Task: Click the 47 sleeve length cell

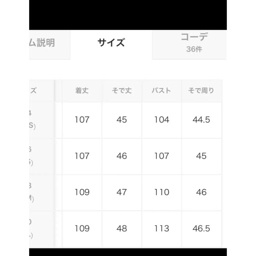Action: coord(122,192)
